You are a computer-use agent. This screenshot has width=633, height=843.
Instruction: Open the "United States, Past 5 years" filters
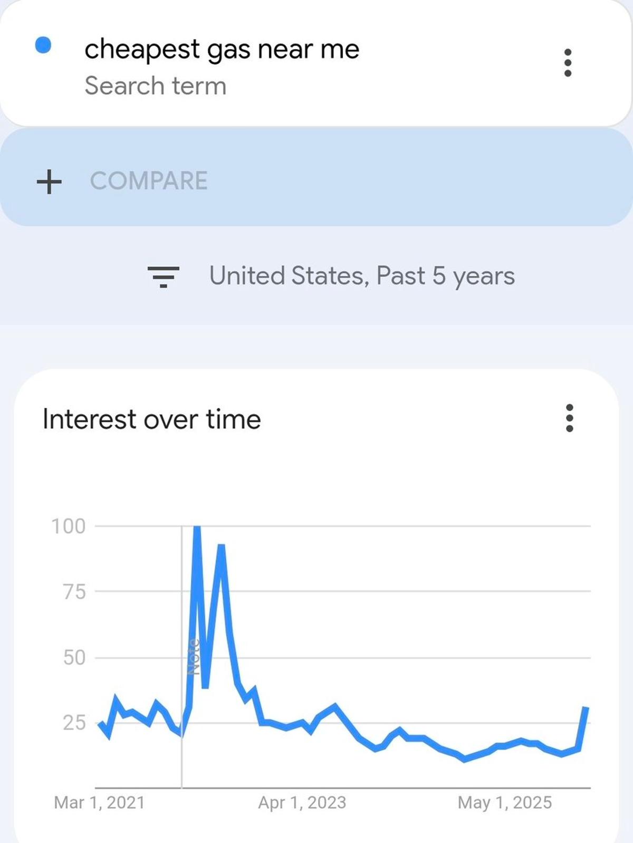(x=362, y=276)
